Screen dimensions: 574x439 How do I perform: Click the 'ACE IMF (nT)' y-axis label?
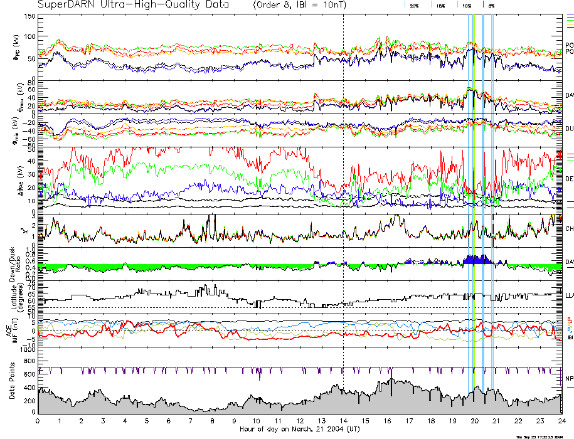[x=12, y=331]
